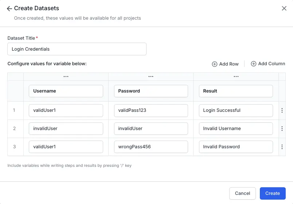Open options menu above Result column
The width and height of the screenshot is (293, 204).
236,76
